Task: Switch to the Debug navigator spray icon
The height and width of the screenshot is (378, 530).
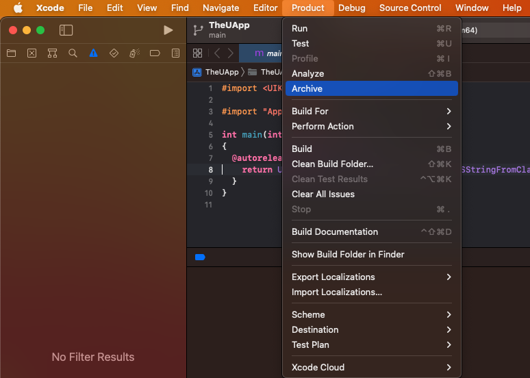Action: coord(134,53)
